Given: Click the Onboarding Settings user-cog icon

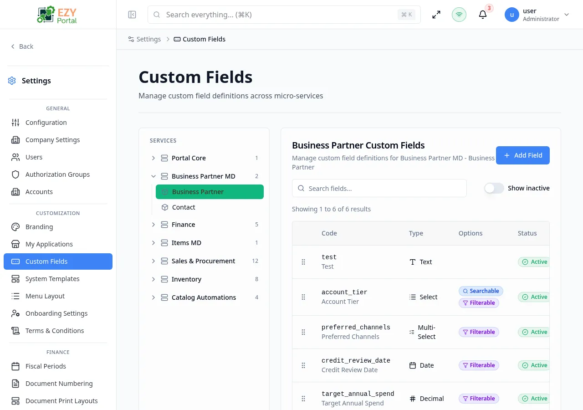Looking at the screenshot, I should [15, 313].
